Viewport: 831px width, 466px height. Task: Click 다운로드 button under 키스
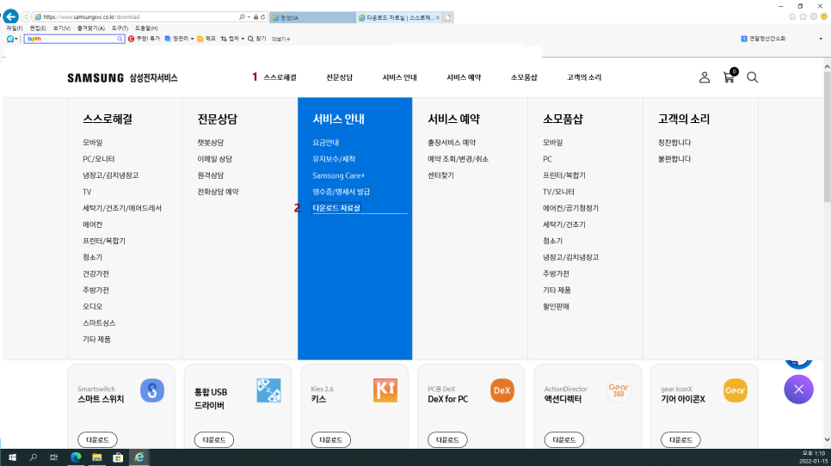coord(330,439)
